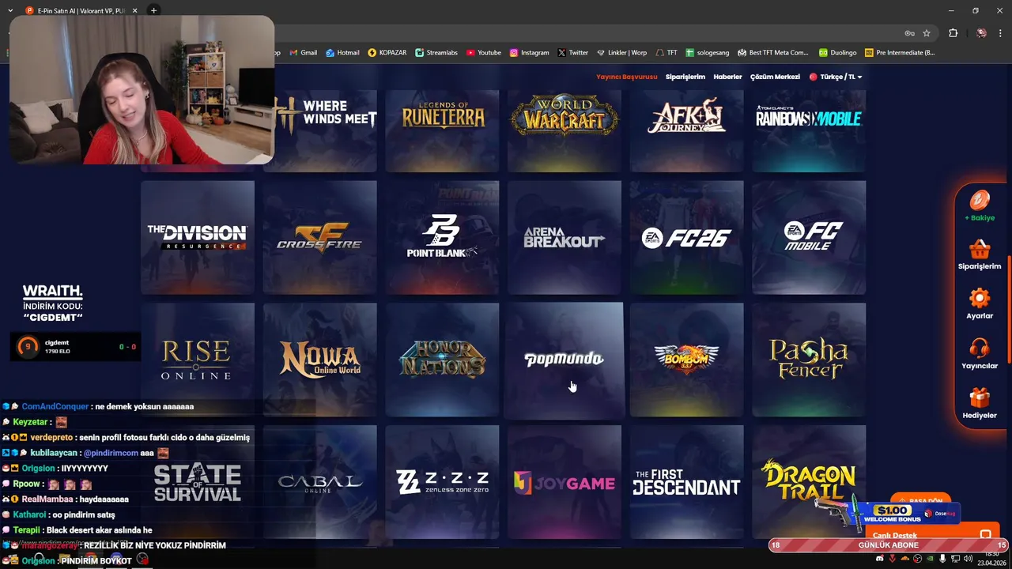
Task: Open Linkler | Worp bookmark
Action: [x=621, y=53]
